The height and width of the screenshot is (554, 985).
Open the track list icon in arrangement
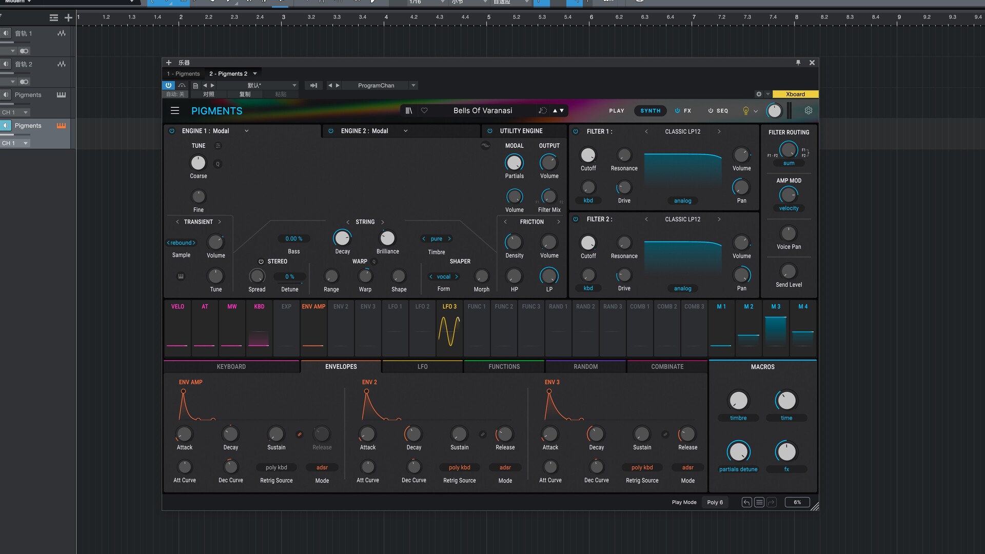tap(54, 18)
